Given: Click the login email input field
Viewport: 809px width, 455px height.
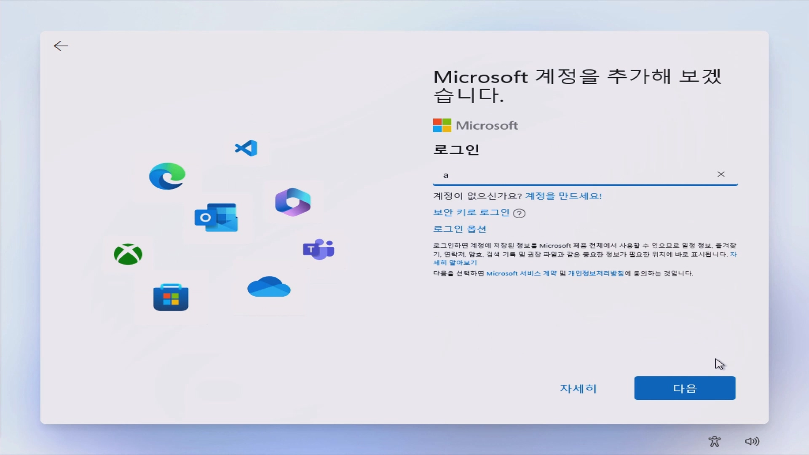Looking at the screenshot, I should [x=573, y=175].
